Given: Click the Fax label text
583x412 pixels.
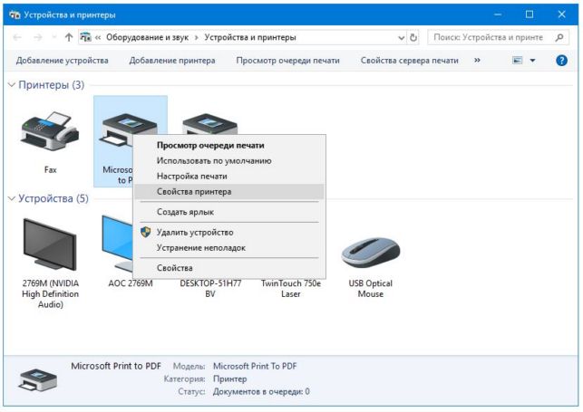Looking at the screenshot, I should (50, 170).
